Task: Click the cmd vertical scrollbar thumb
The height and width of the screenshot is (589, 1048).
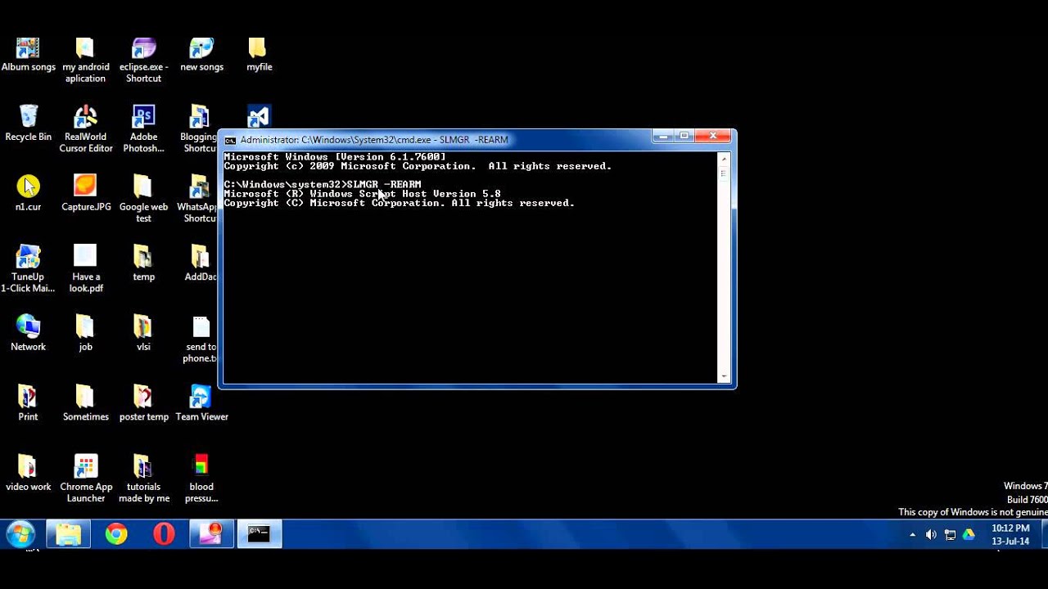Action: coord(723,173)
